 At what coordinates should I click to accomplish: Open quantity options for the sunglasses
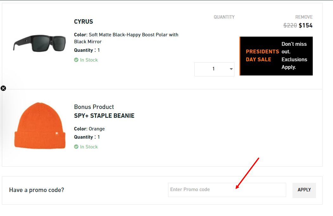point(214,69)
